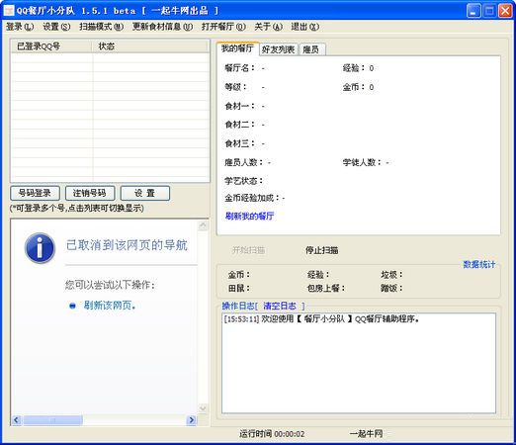Switch to the 雇员 tab
Screen dimensions: 516x445
coord(311,49)
